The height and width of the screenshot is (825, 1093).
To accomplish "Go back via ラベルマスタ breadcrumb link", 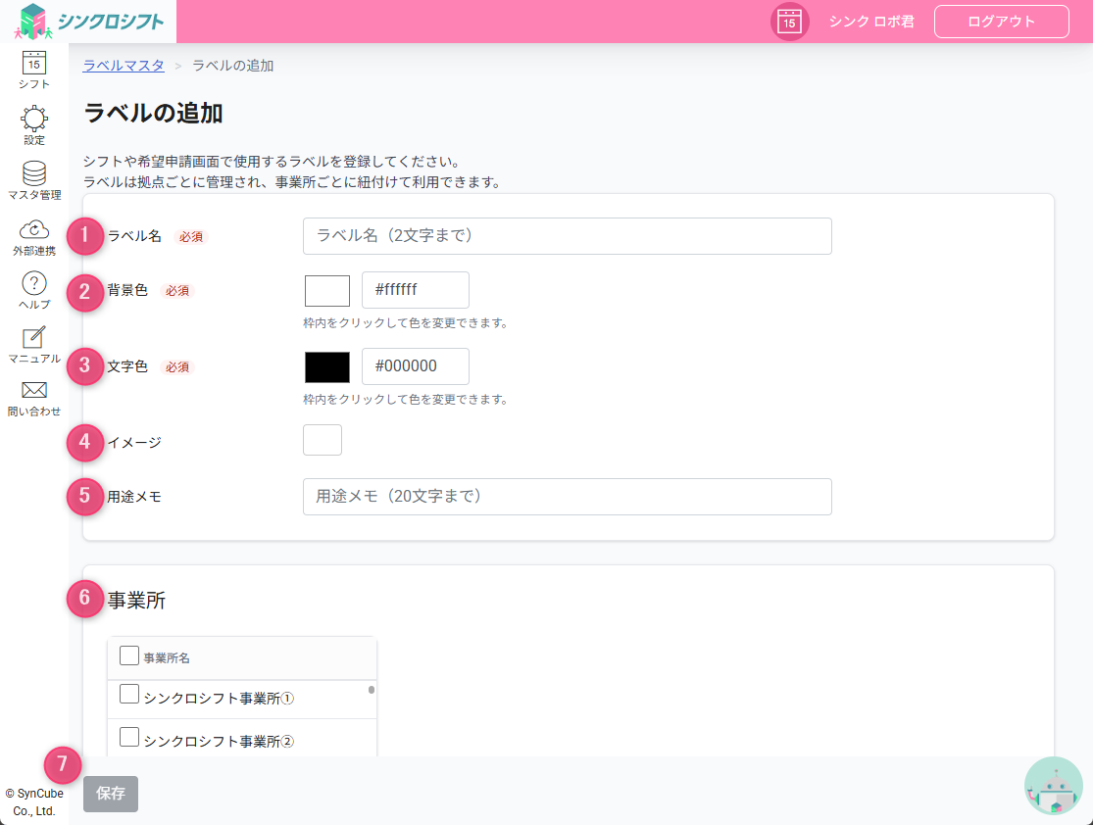I will tap(124, 66).
